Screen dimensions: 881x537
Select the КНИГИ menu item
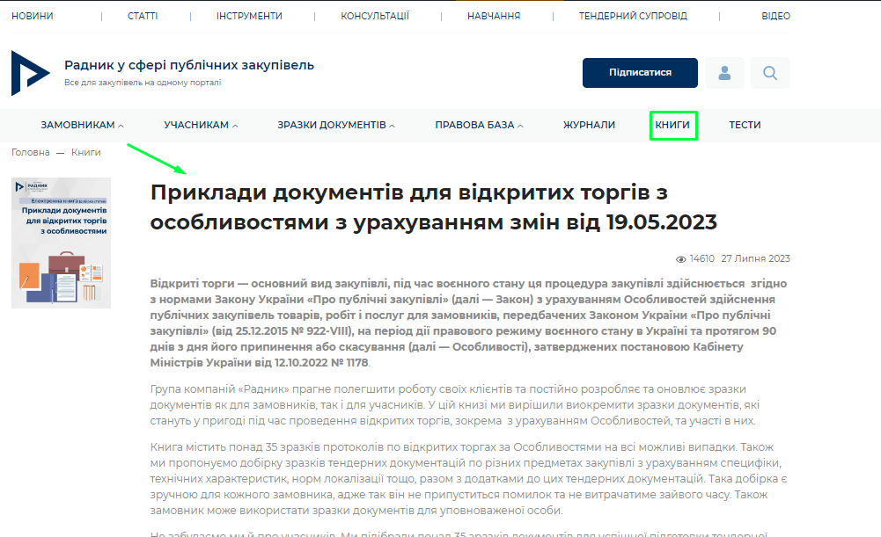pyautogui.click(x=672, y=125)
